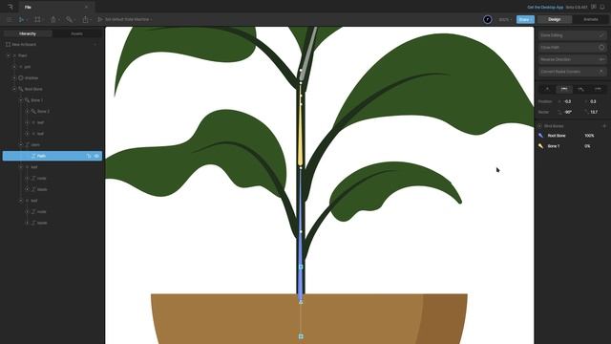
Task: Select the Hierarchy panel tab
Action: click(28, 34)
